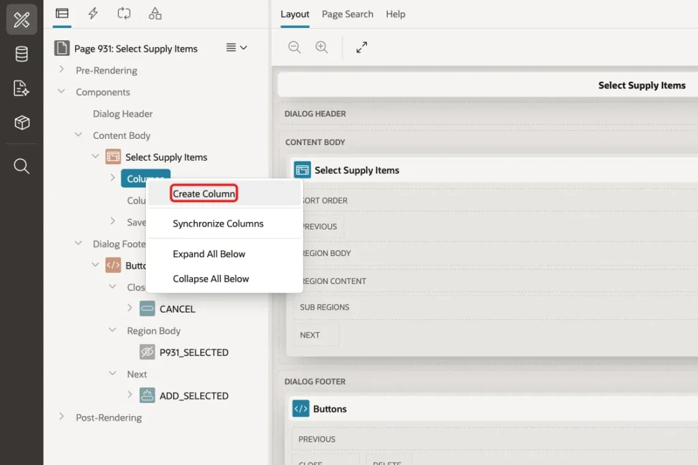The image size is (698, 465).
Task: Click the Select Supply Items page title bar
Action: tap(488, 85)
